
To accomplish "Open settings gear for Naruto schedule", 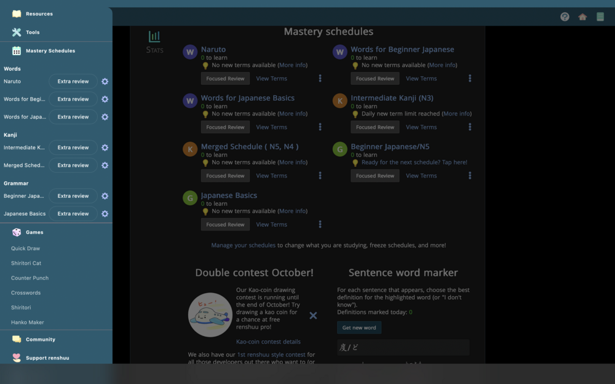I will click(x=105, y=82).
